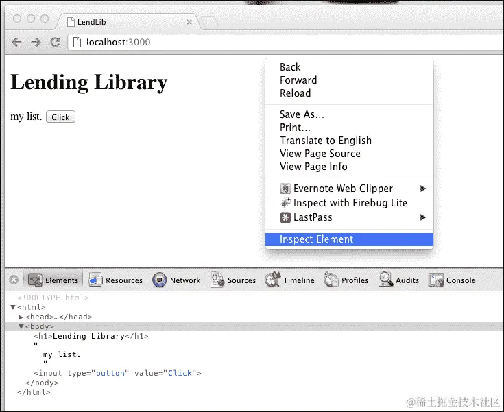This screenshot has height=412, width=504.
Task: Click the Click button beside my list
Action: coord(60,117)
